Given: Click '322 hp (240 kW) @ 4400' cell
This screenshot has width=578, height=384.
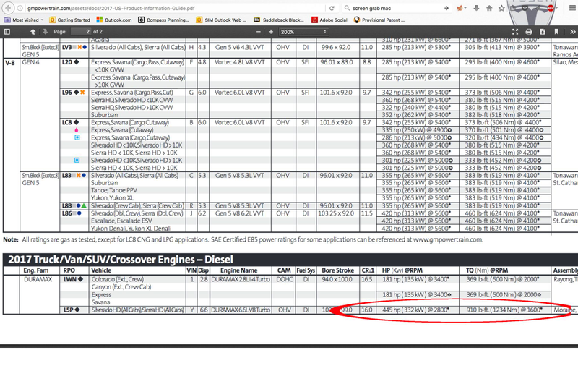Looking at the screenshot, I should tap(416, 107).
